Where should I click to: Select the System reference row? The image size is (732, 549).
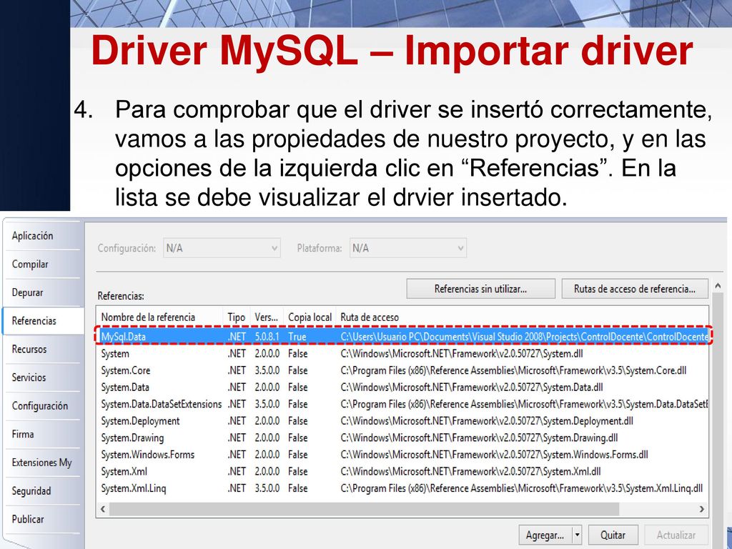(x=402, y=353)
